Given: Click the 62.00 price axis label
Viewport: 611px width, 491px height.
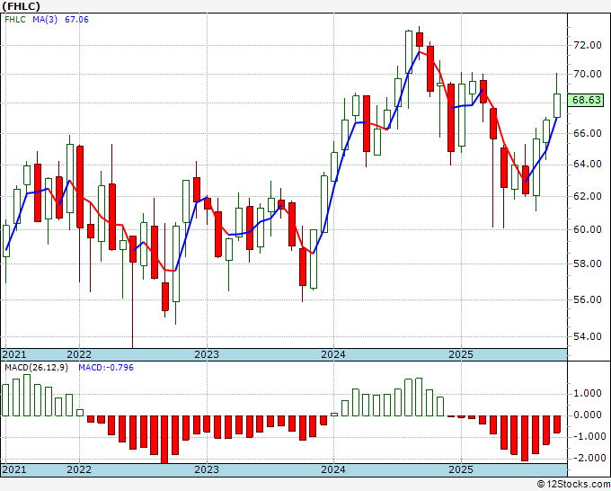Looking at the screenshot, I should [588, 196].
